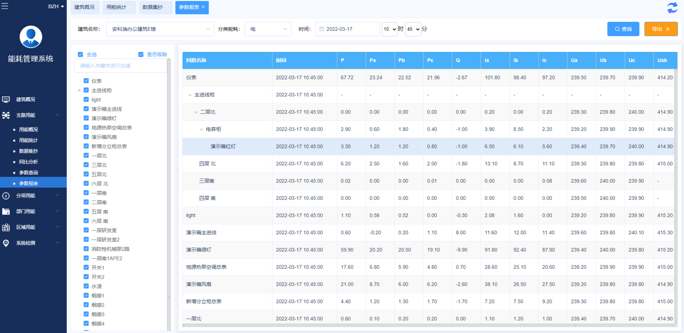This screenshot has width=684, height=333.
Task: Uncheck the 主进线柜 checkbox in the tree
Action: [86, 90]
